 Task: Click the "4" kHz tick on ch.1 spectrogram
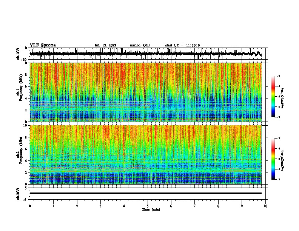click(26, 99)
